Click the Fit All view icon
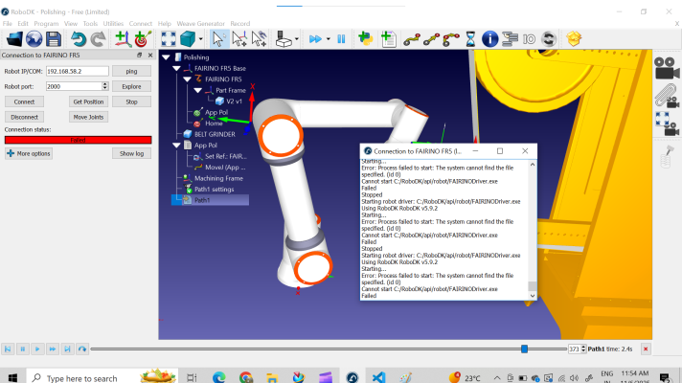Screen dimensions: 682x383 click(168, 39)
